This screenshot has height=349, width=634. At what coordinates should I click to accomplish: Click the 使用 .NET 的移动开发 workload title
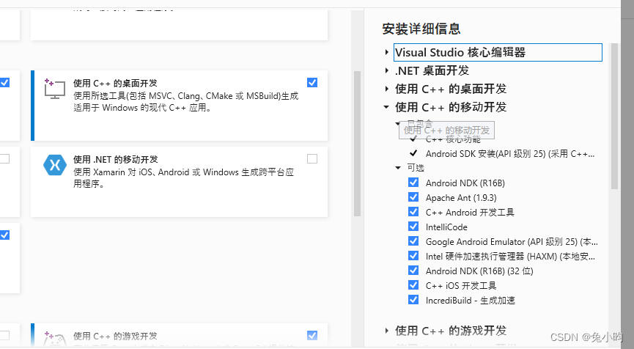[x=116, y=159]
